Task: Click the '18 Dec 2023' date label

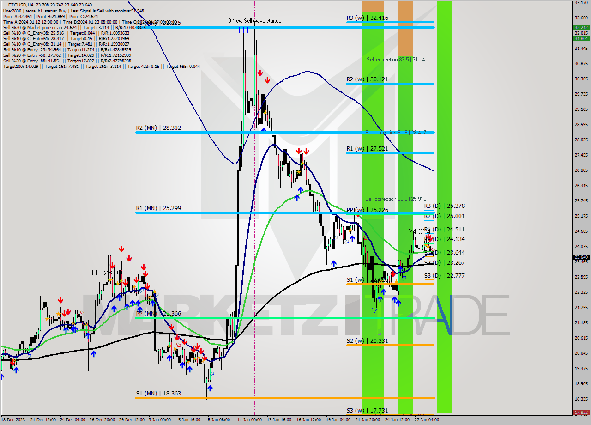Action: pyautogui.click(x=13, y=420)
